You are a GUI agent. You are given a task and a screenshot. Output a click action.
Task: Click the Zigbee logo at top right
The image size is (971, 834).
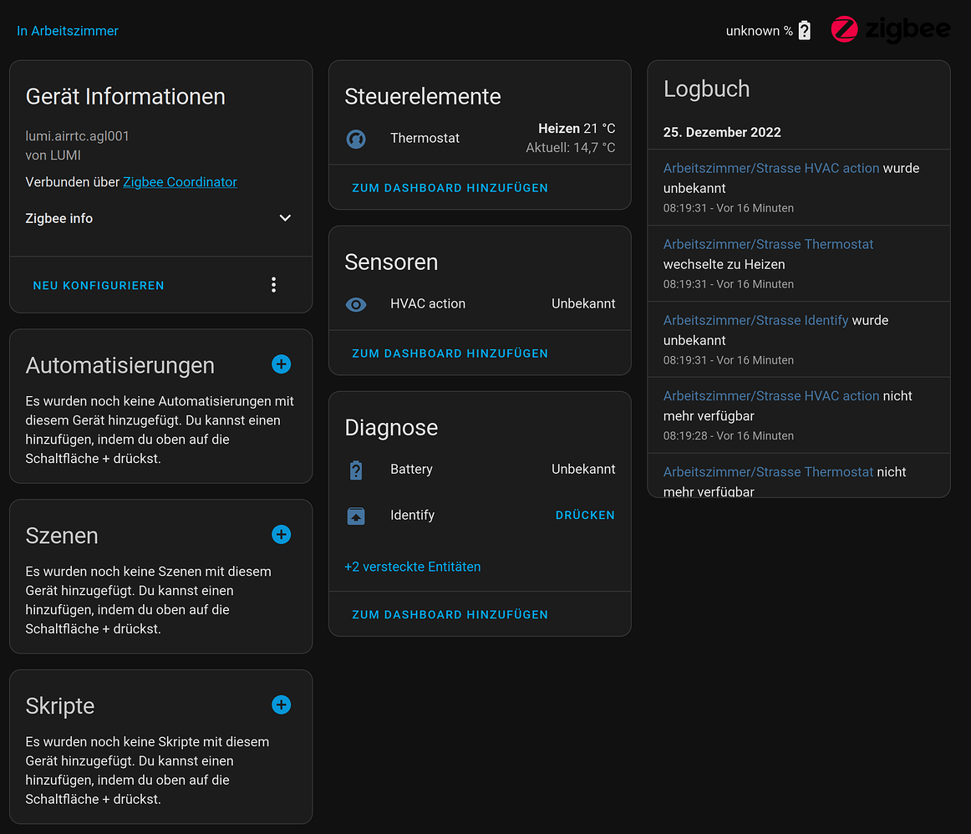[x=891, y=29]
